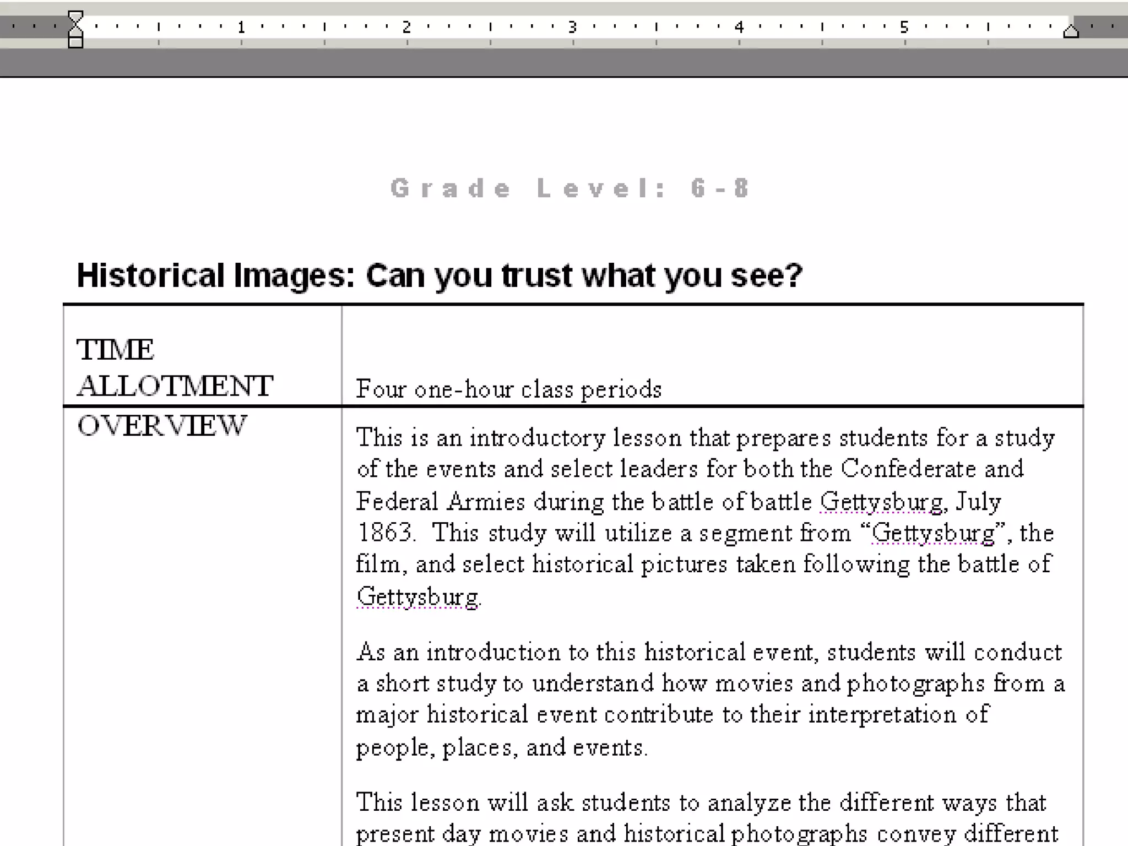Click the 'Four one-hour class periods' text
1128x846 pixels.
pyautogui.click(x=508, y=389)
